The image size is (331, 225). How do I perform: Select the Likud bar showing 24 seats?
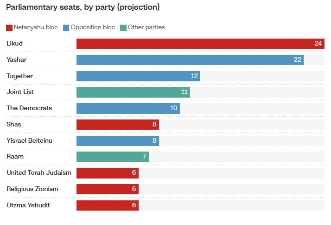(200, 44)
